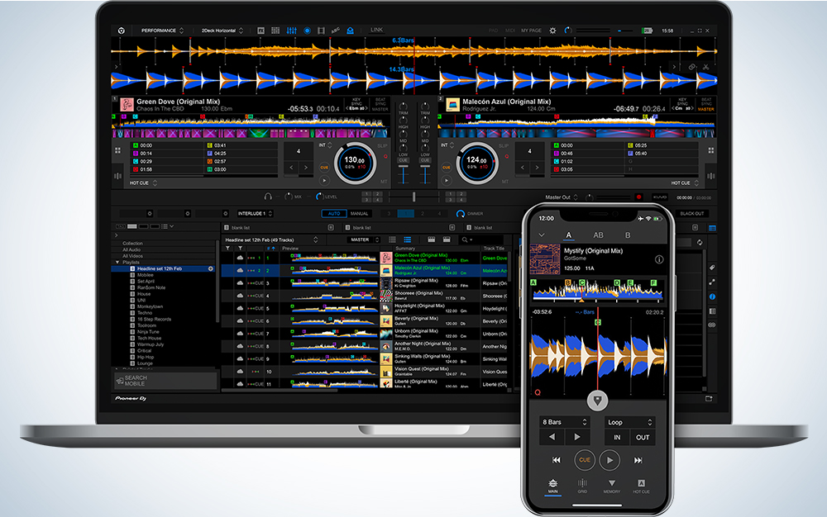Open the 2Deck Horizontal layout dropdown
The width and height of the screenshot is (827, 517).
point(222,31)
